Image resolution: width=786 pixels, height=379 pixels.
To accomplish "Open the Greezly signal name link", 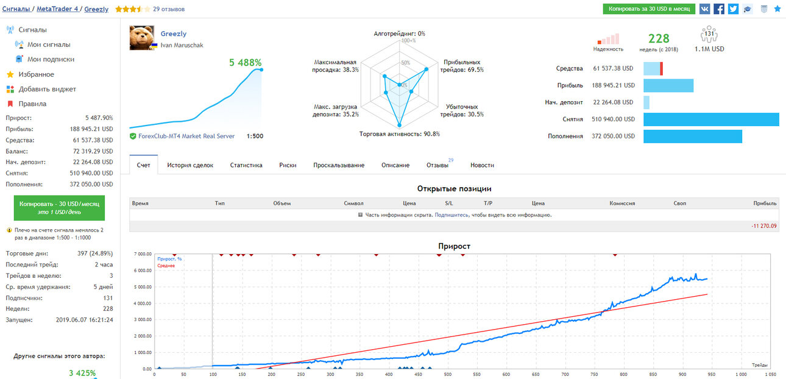I will point(174,34).
